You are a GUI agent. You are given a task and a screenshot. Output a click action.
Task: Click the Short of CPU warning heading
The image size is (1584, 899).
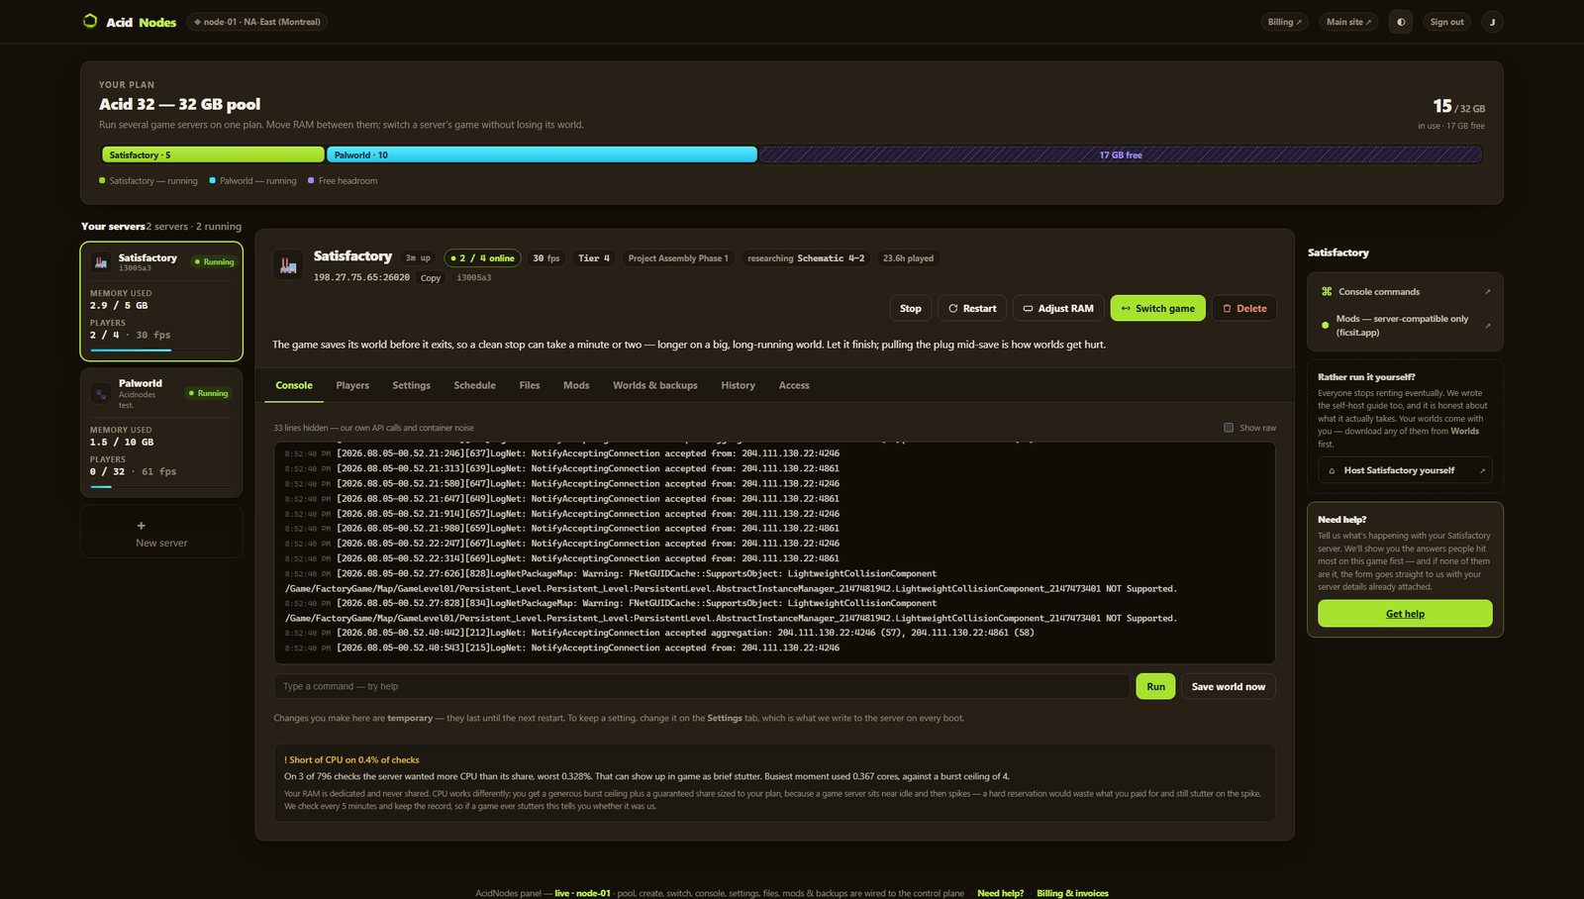(351, 759)
